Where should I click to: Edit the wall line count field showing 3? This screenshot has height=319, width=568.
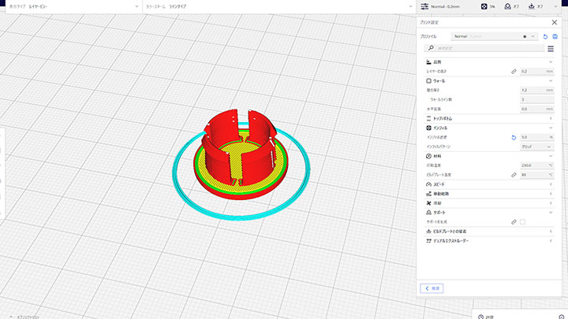537,99
